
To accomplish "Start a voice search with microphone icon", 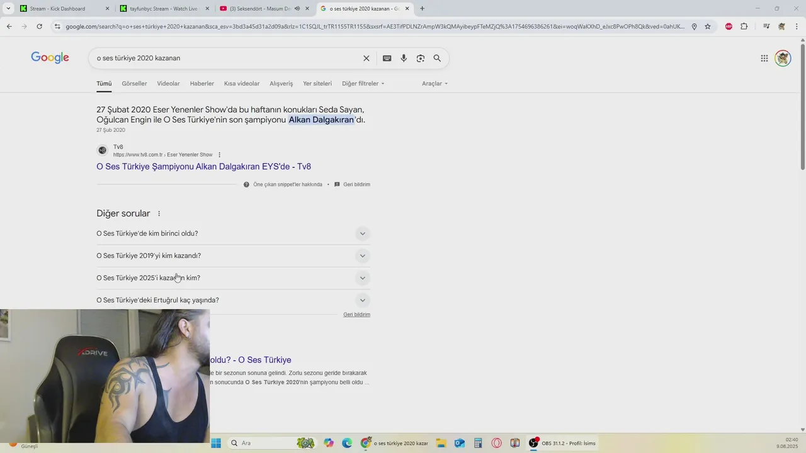I will pyautogui.click(x=404, y=58).
